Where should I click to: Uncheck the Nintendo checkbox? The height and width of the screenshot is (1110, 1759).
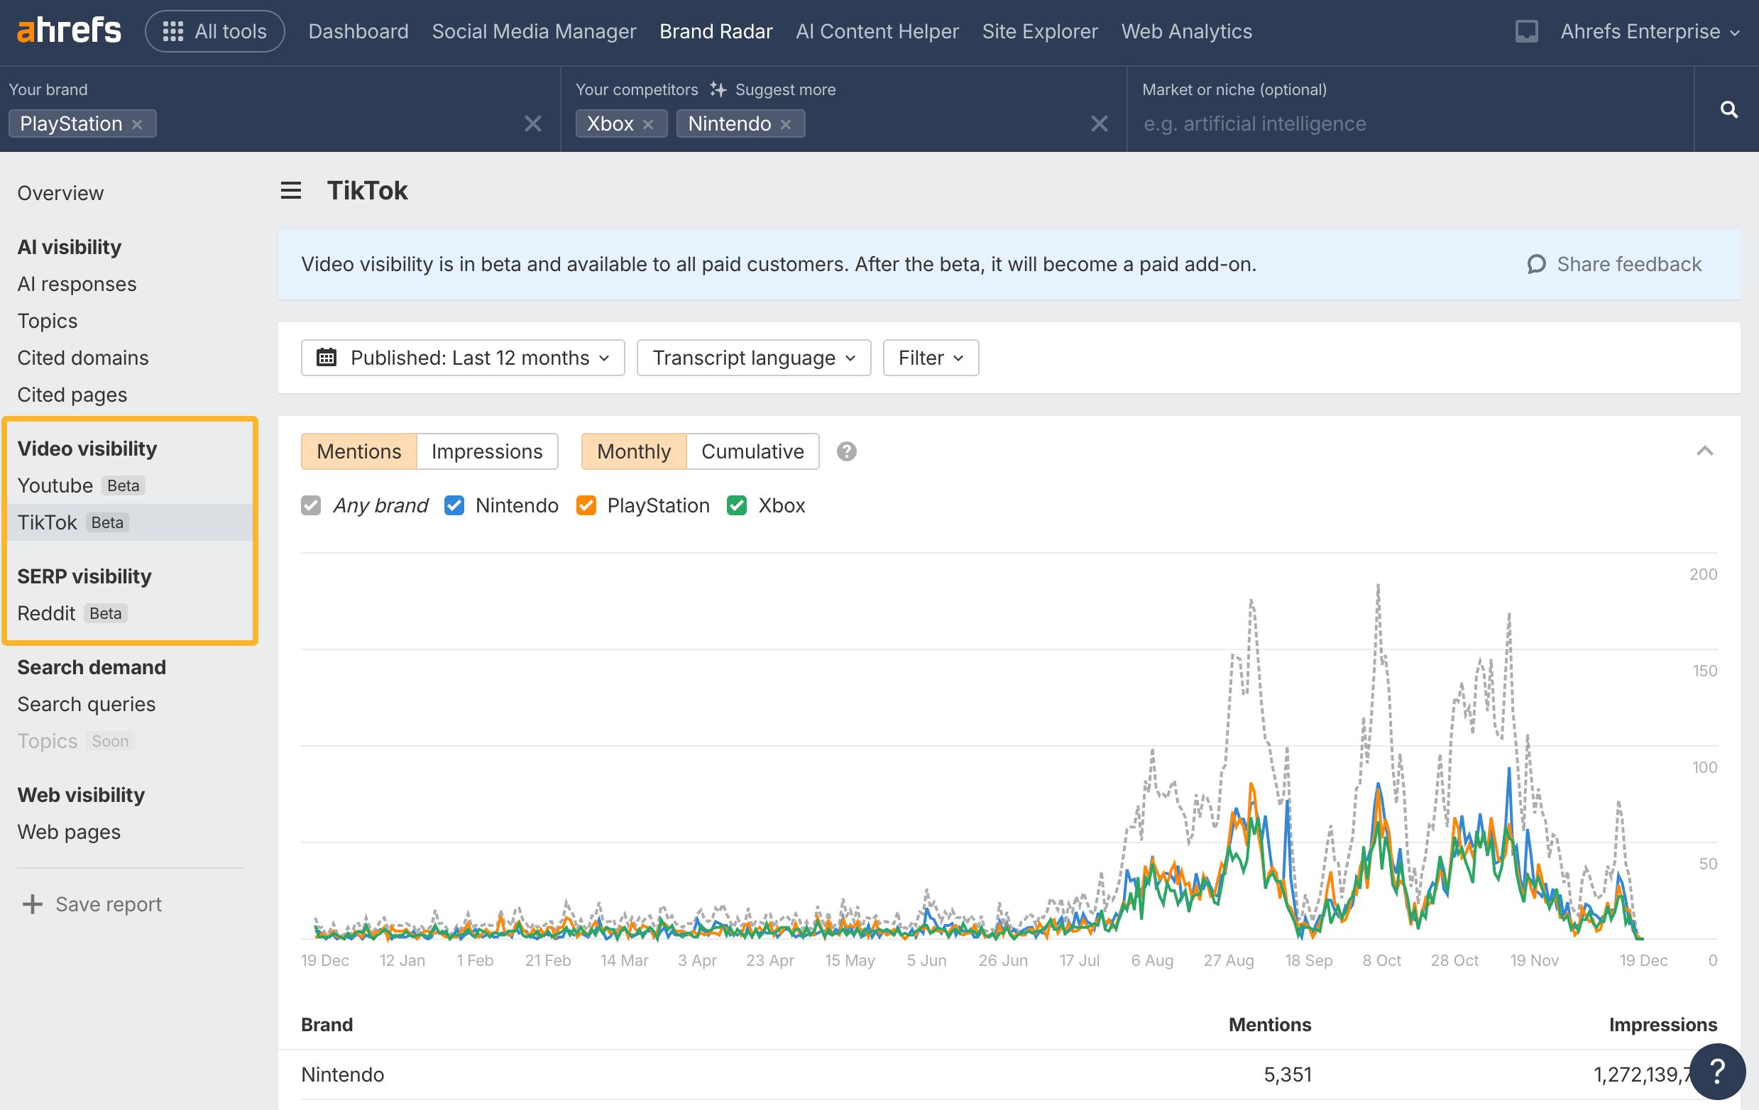click(454, 505)
